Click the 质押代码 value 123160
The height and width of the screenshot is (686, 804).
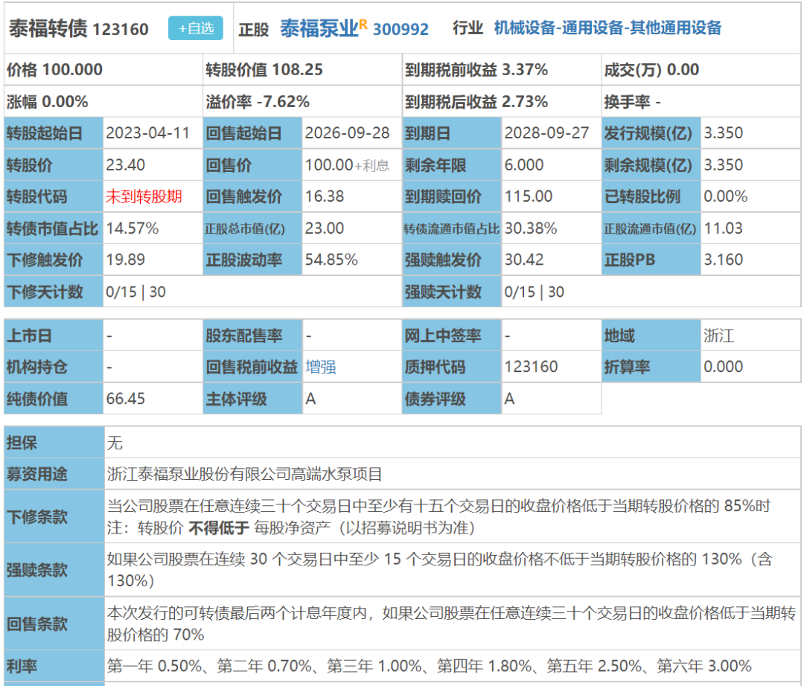tap(531, 367)
